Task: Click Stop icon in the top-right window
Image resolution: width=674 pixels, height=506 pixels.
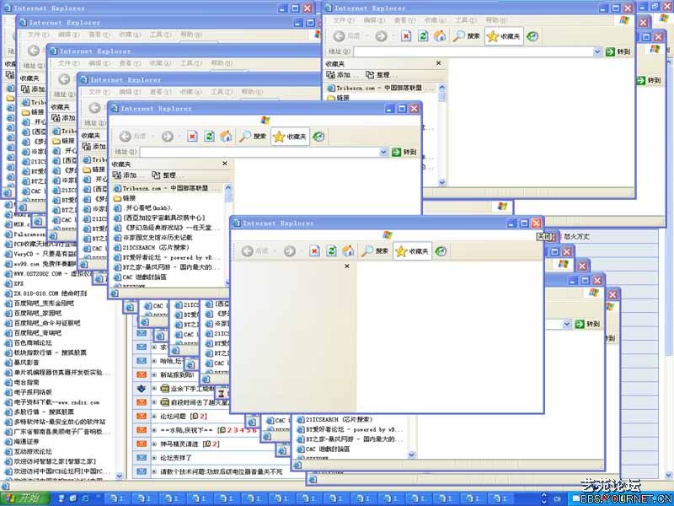Action: click(406, 36)
